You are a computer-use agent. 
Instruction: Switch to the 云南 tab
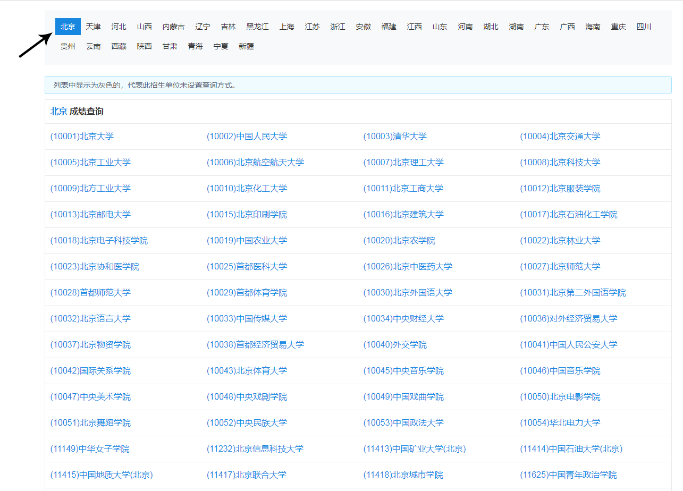point(94,46)
